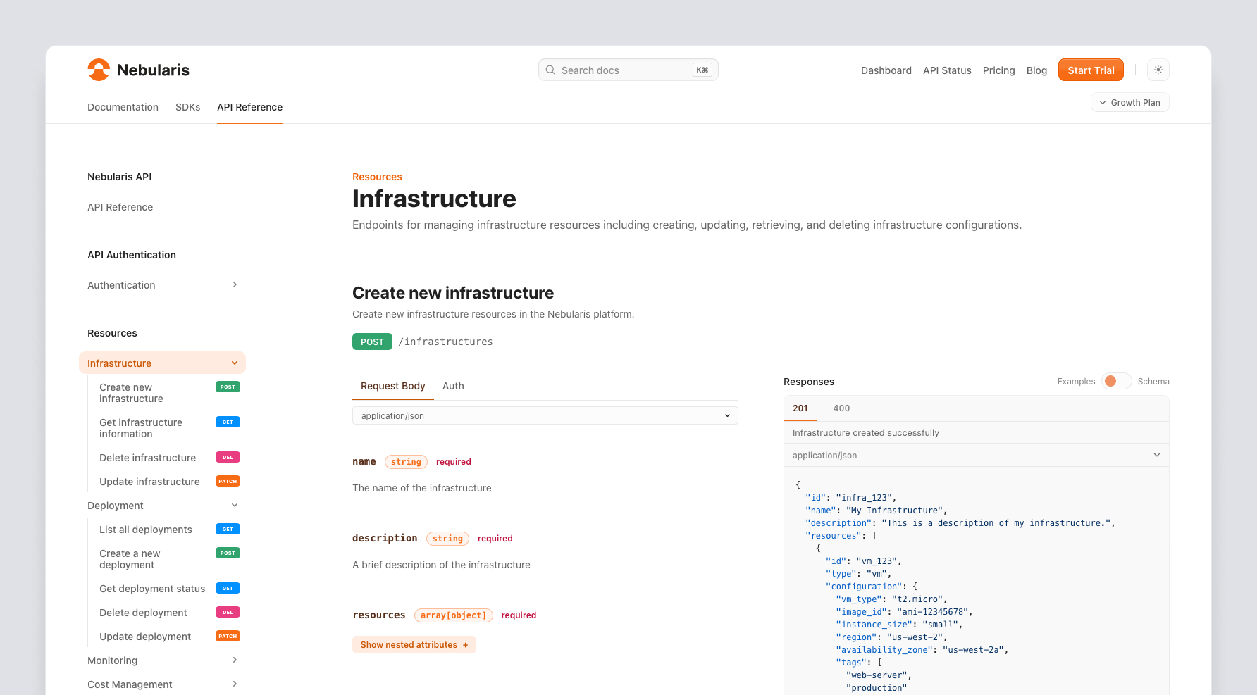This screenshot has width=1257, height=695.
Task: Click the GET badge on List all deployments
Action: 227,529
